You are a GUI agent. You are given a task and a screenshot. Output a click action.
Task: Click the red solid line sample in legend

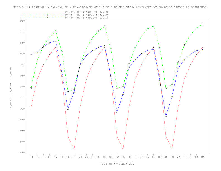click(x=43, y=12)
